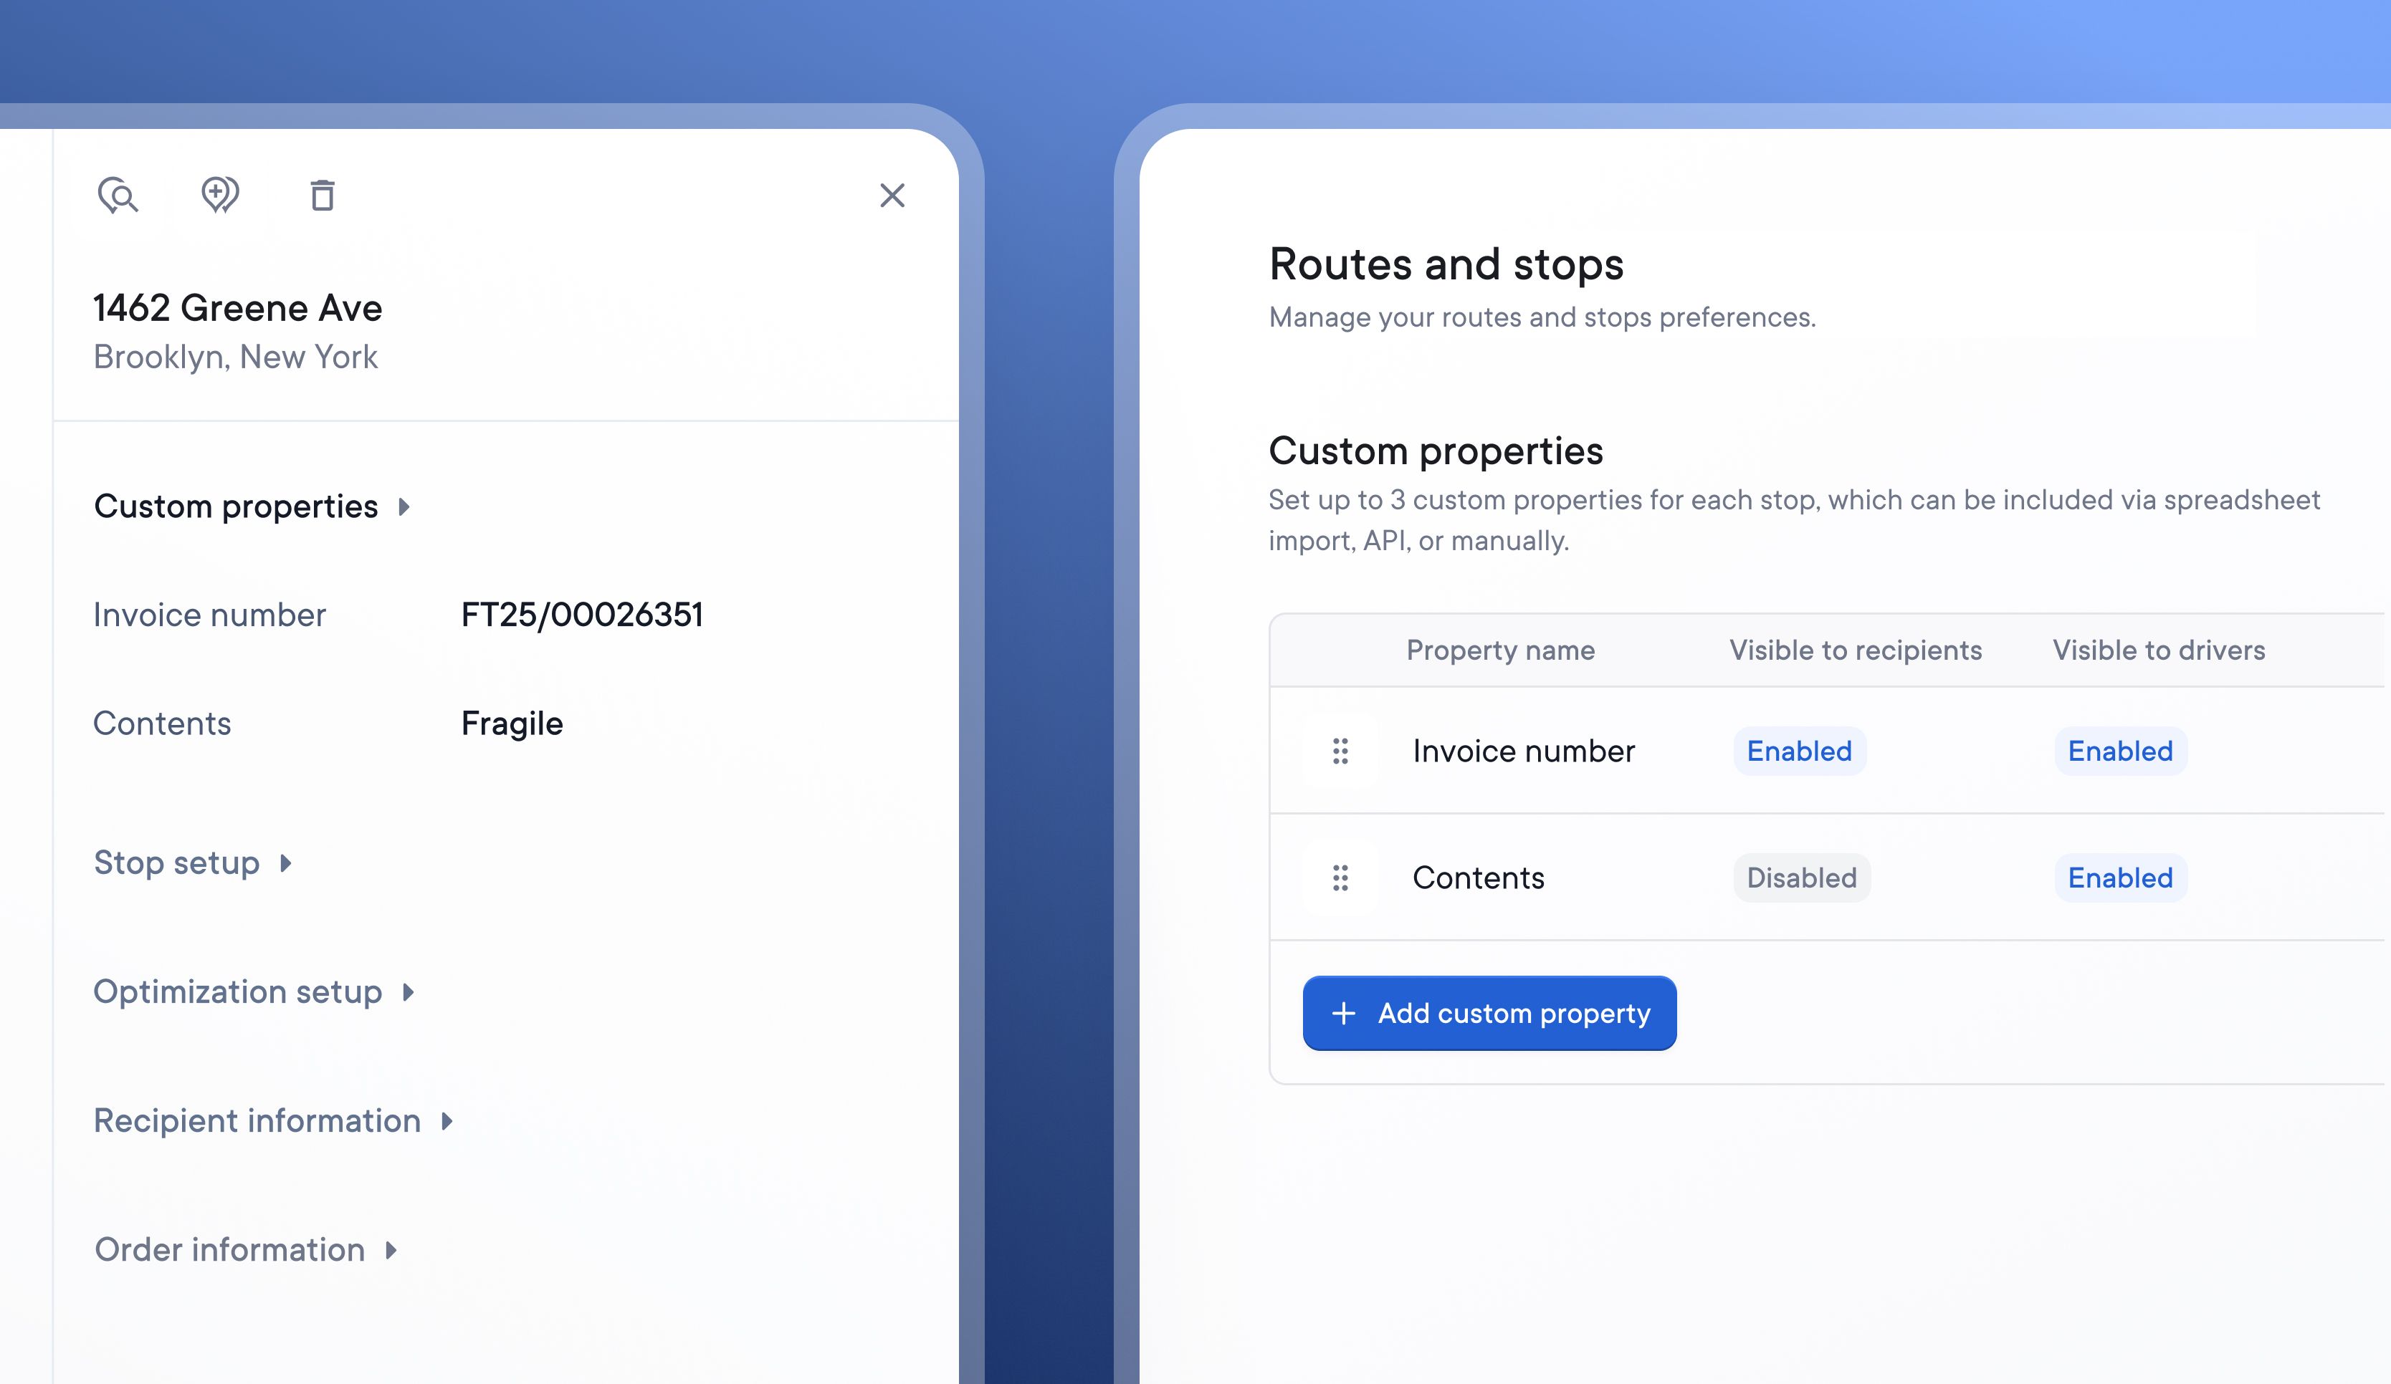The image size is (2391, 1384).
Task: Click the locate stop search icon
Action: click(118, 196)
